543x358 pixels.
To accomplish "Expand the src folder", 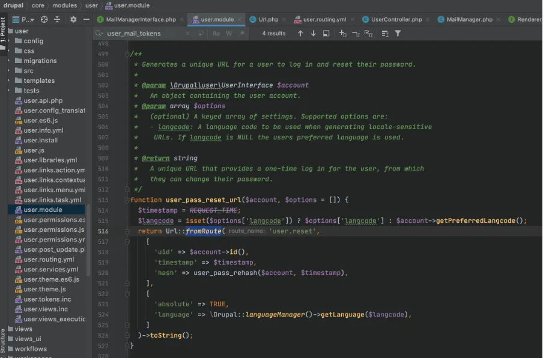I will [8, 71].
